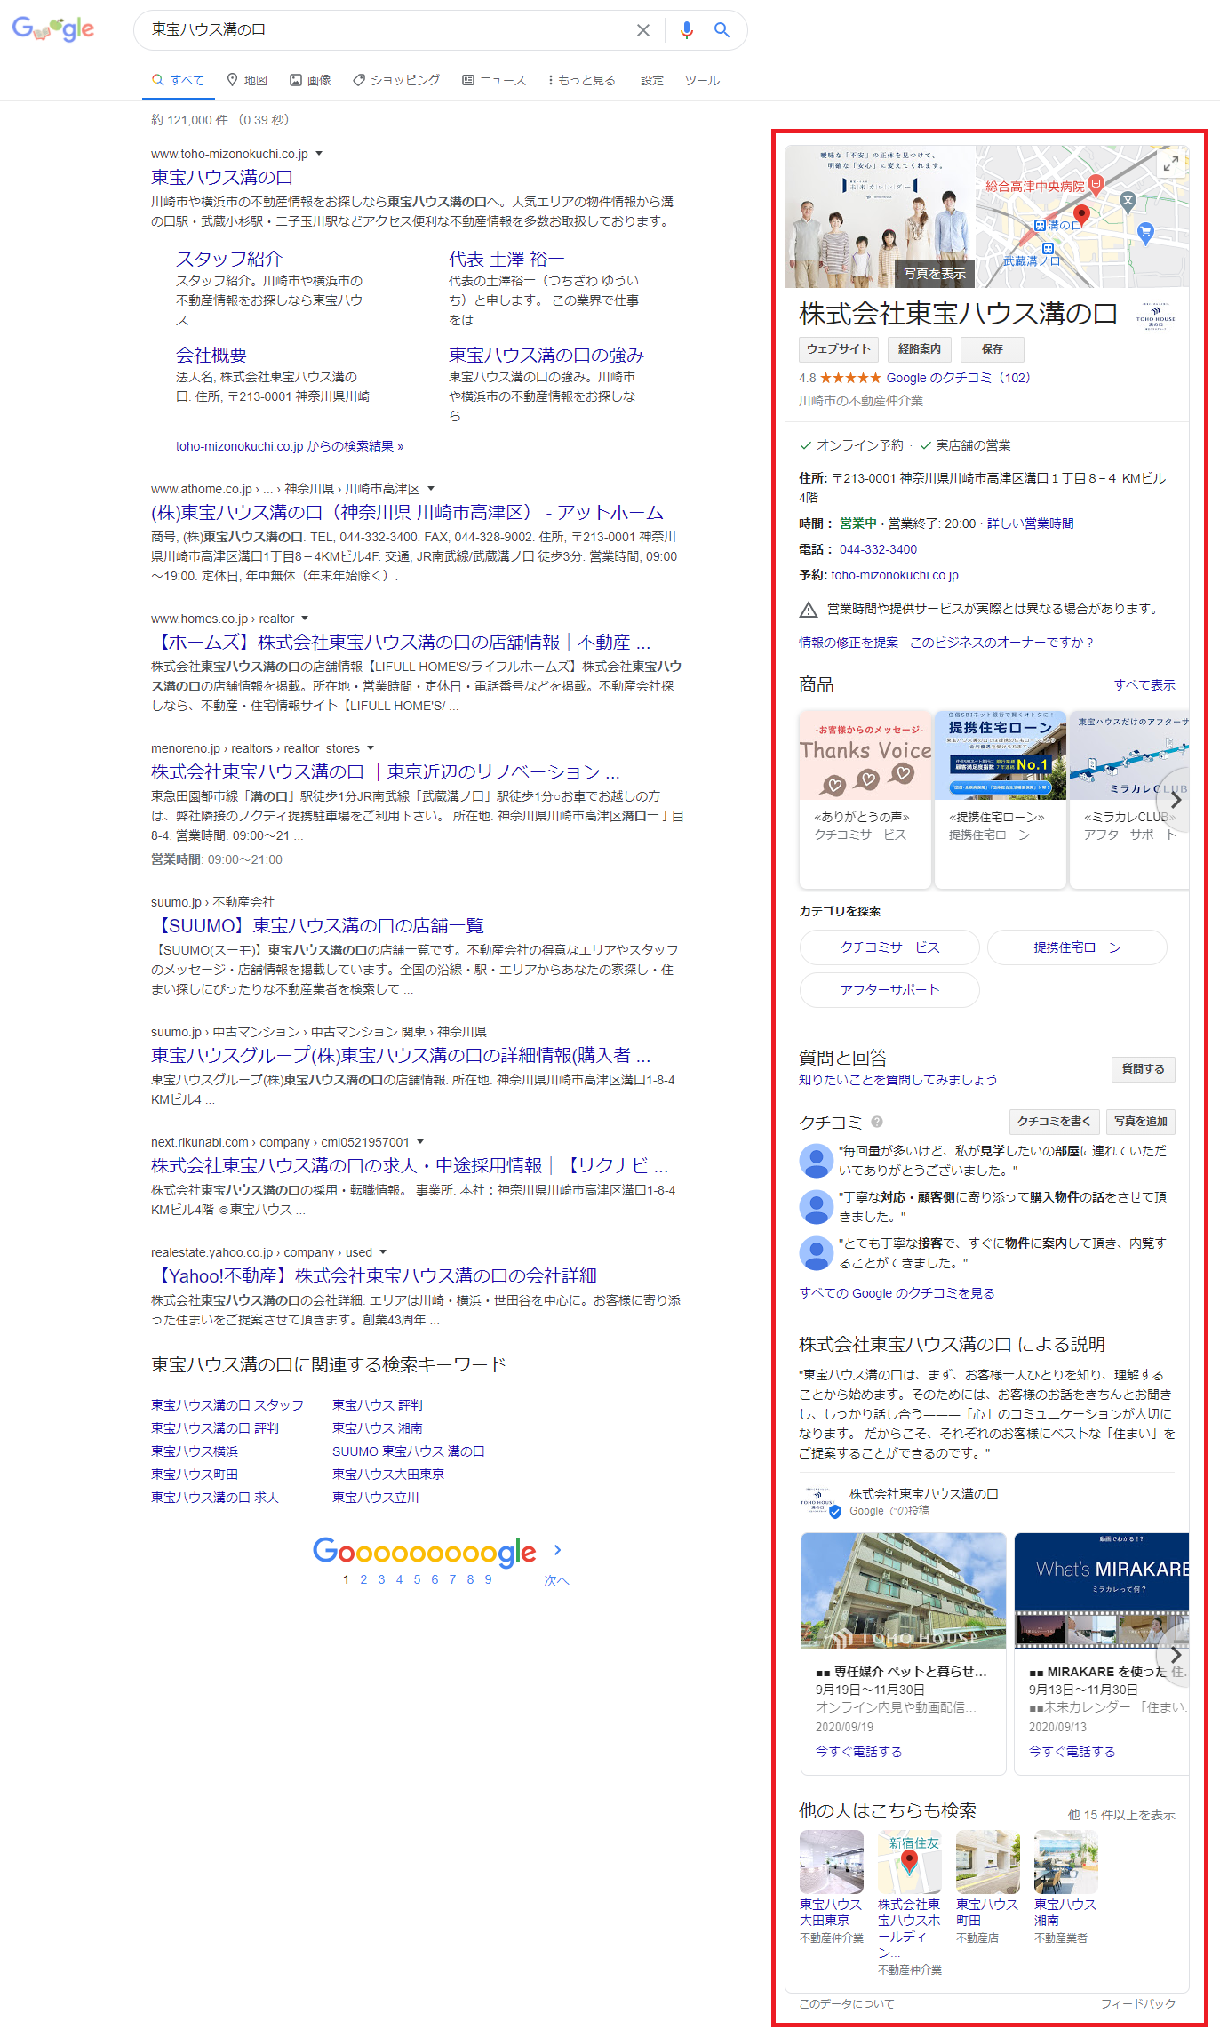
Task: Switch to the 地図 tab
Action: 247,80
